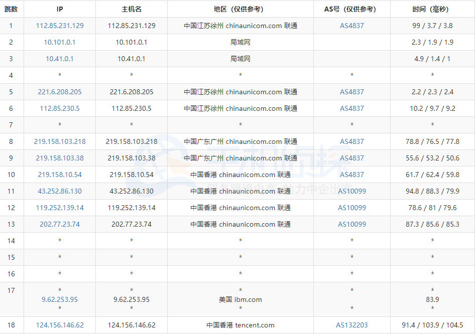
Task: Click the AS号（仅供参考） column header
Action: pyautogui.click(x=351, y=9)
